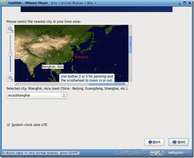Open the File menu

(x=54, y=3)
